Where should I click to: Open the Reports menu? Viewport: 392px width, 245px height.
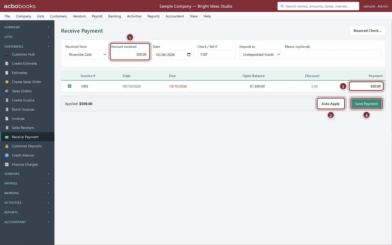click(154, 16)
